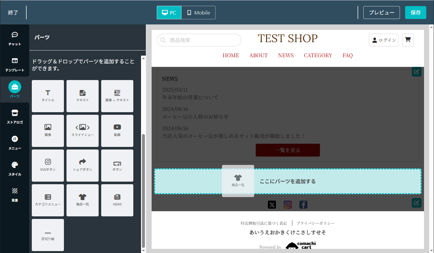Viewport: 434px width, 253px height.
Task: Click the プライバシーポリシー footer link
Action: tap(315, 223)
